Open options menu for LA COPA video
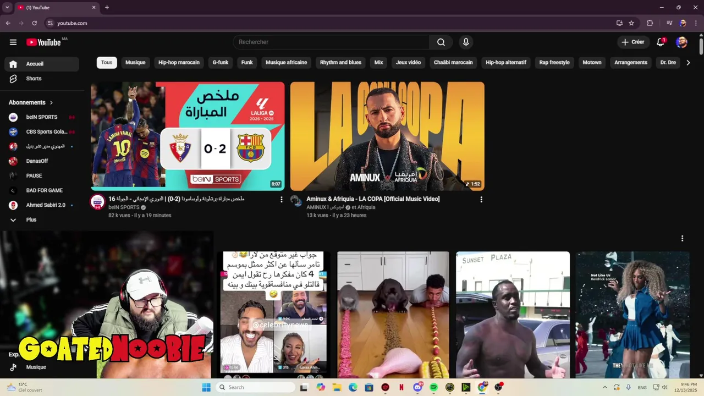Screen dimensions: 704x396 click(481, 200)
